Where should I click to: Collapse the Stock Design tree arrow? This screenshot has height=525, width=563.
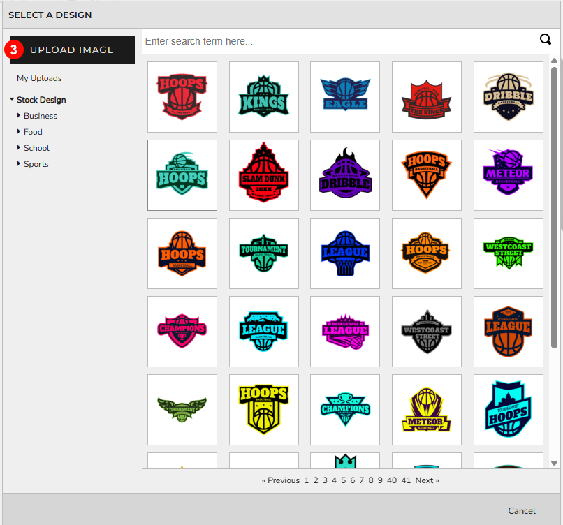(x=12, y=99)
